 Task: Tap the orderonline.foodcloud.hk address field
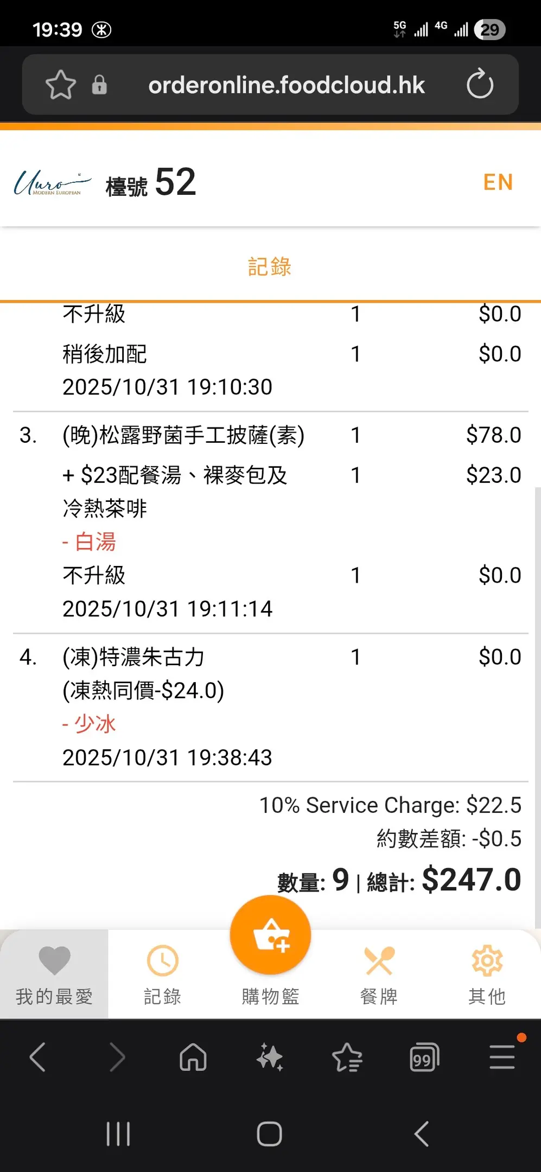tap(286, 85)
